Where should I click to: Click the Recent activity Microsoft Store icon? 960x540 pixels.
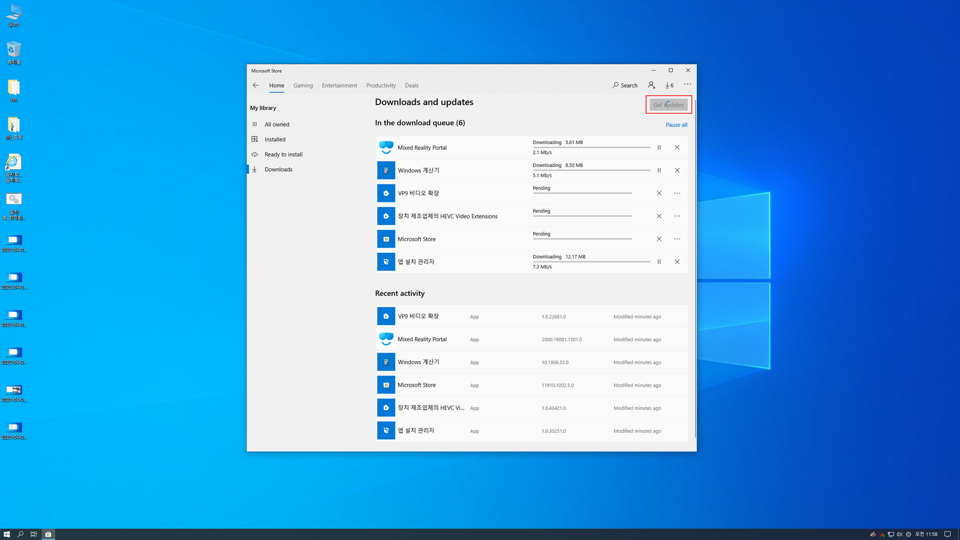click(x=386, y=385)
